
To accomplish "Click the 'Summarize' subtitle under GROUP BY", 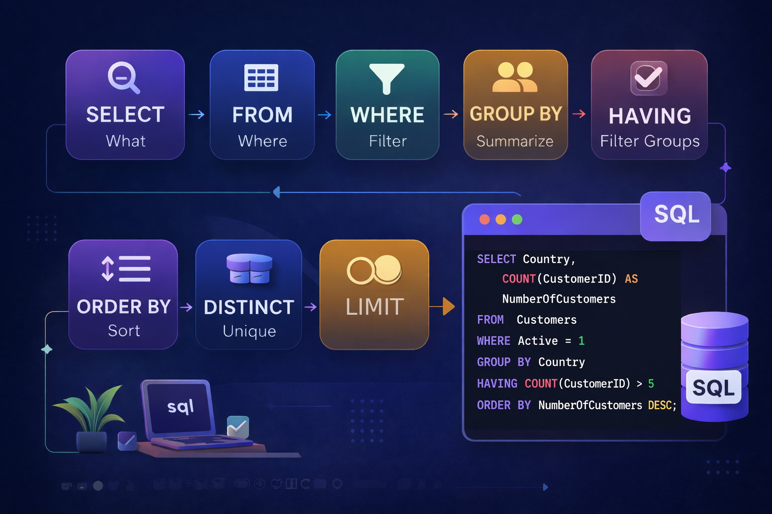I will pyautogui.click(x=515, y=141).
